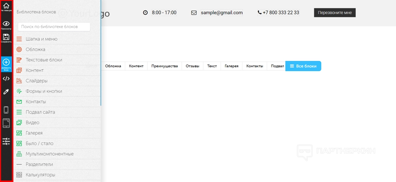The image size is (396, 182).
Task: Select the Контент tab in the block bar
Action: click(136, 66)
